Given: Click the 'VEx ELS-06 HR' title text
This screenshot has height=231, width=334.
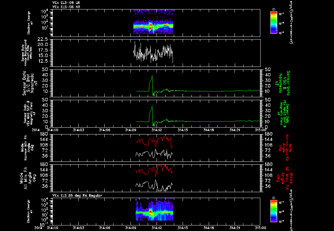Looking at the screenshot, I should coord(66,7).
